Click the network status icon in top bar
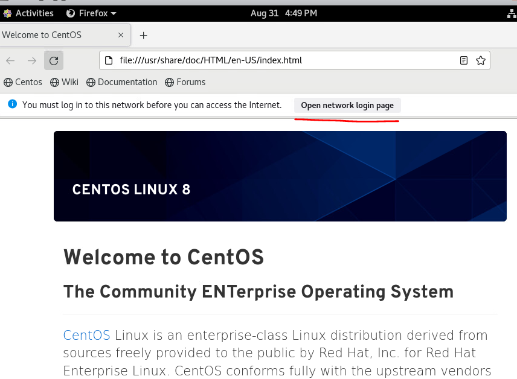 coord(512,13)
